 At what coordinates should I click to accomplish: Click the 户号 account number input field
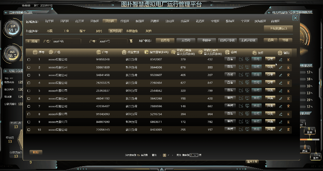pos(113,41)
